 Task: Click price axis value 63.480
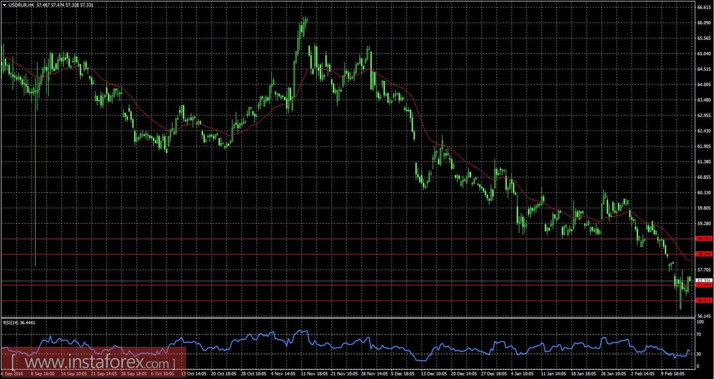[x=705, y=100]
